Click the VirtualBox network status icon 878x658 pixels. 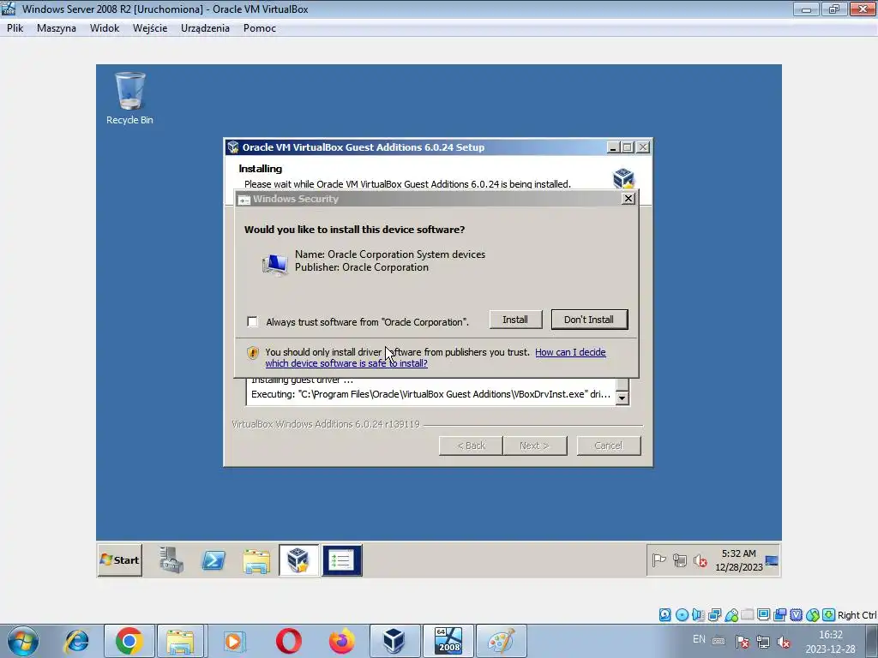[714, 615]
